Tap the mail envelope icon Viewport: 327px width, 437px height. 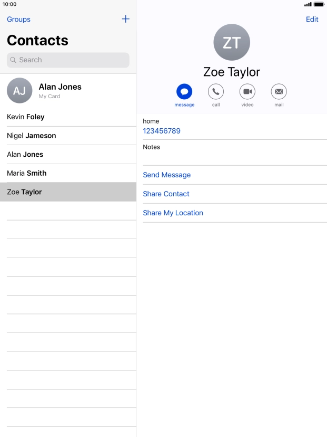coord(279,92)
